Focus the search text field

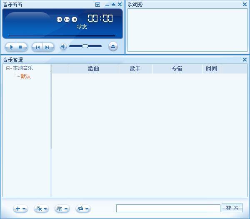[x=168, y=208]
